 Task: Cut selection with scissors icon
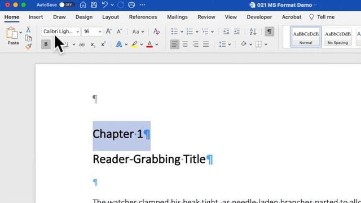[28, 29]
